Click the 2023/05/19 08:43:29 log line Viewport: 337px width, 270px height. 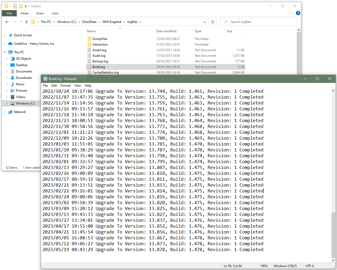pyautogui.click(x=153, y=250)
